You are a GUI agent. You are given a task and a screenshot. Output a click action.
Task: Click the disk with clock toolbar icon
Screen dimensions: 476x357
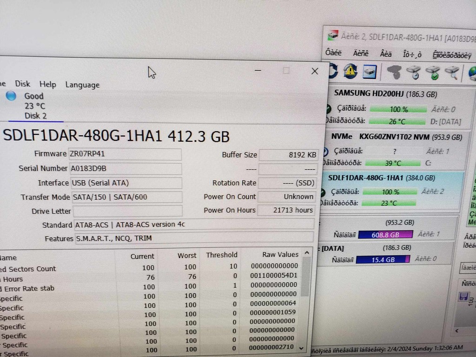point(414,73)
